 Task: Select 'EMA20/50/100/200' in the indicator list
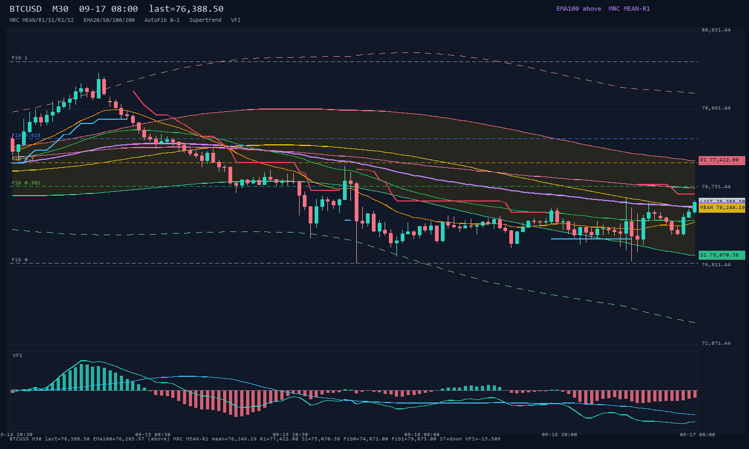pyautogui.click(x=109, y=20)
